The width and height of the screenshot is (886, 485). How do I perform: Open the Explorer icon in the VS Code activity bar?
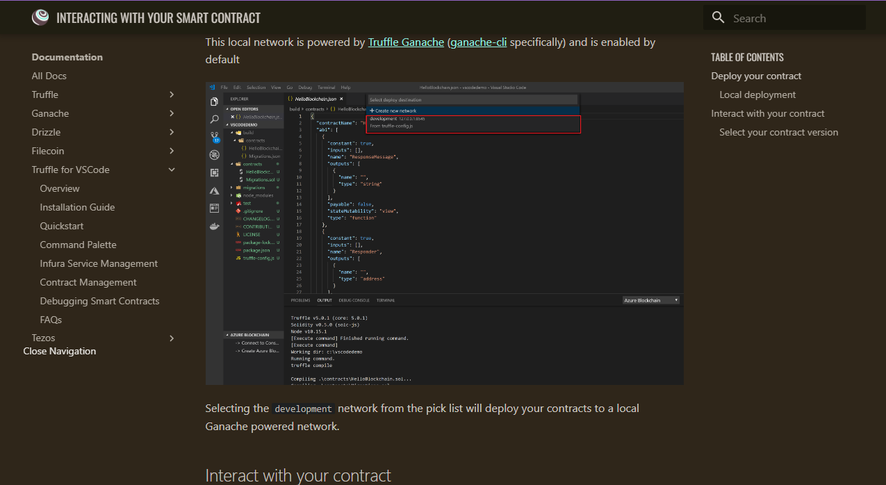pos(215,101)
